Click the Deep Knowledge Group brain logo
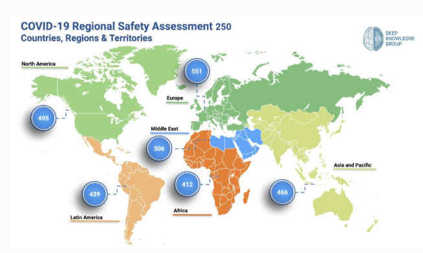Image resolution: width=423 pixels, height=253 pixels. coord(373,39)
